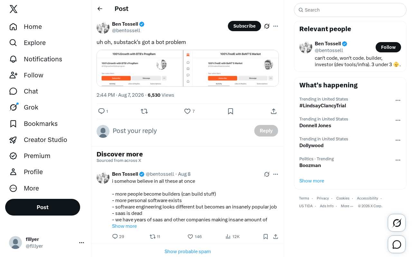Open account menu next to flllyer
This screenshot has height=257, width=412.
[81, 243]
